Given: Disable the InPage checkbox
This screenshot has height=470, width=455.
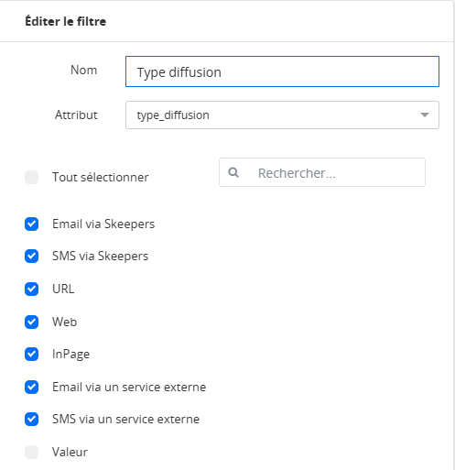Looking at the screenshot, I should (31, 354).
